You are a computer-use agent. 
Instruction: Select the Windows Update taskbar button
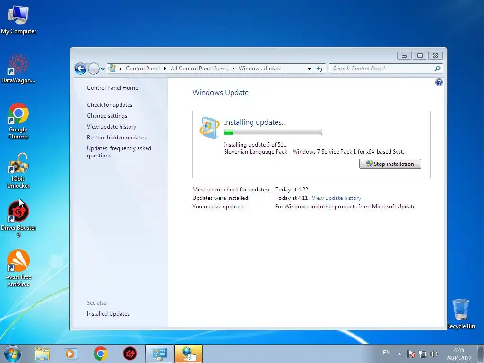[x=189, y=354]
